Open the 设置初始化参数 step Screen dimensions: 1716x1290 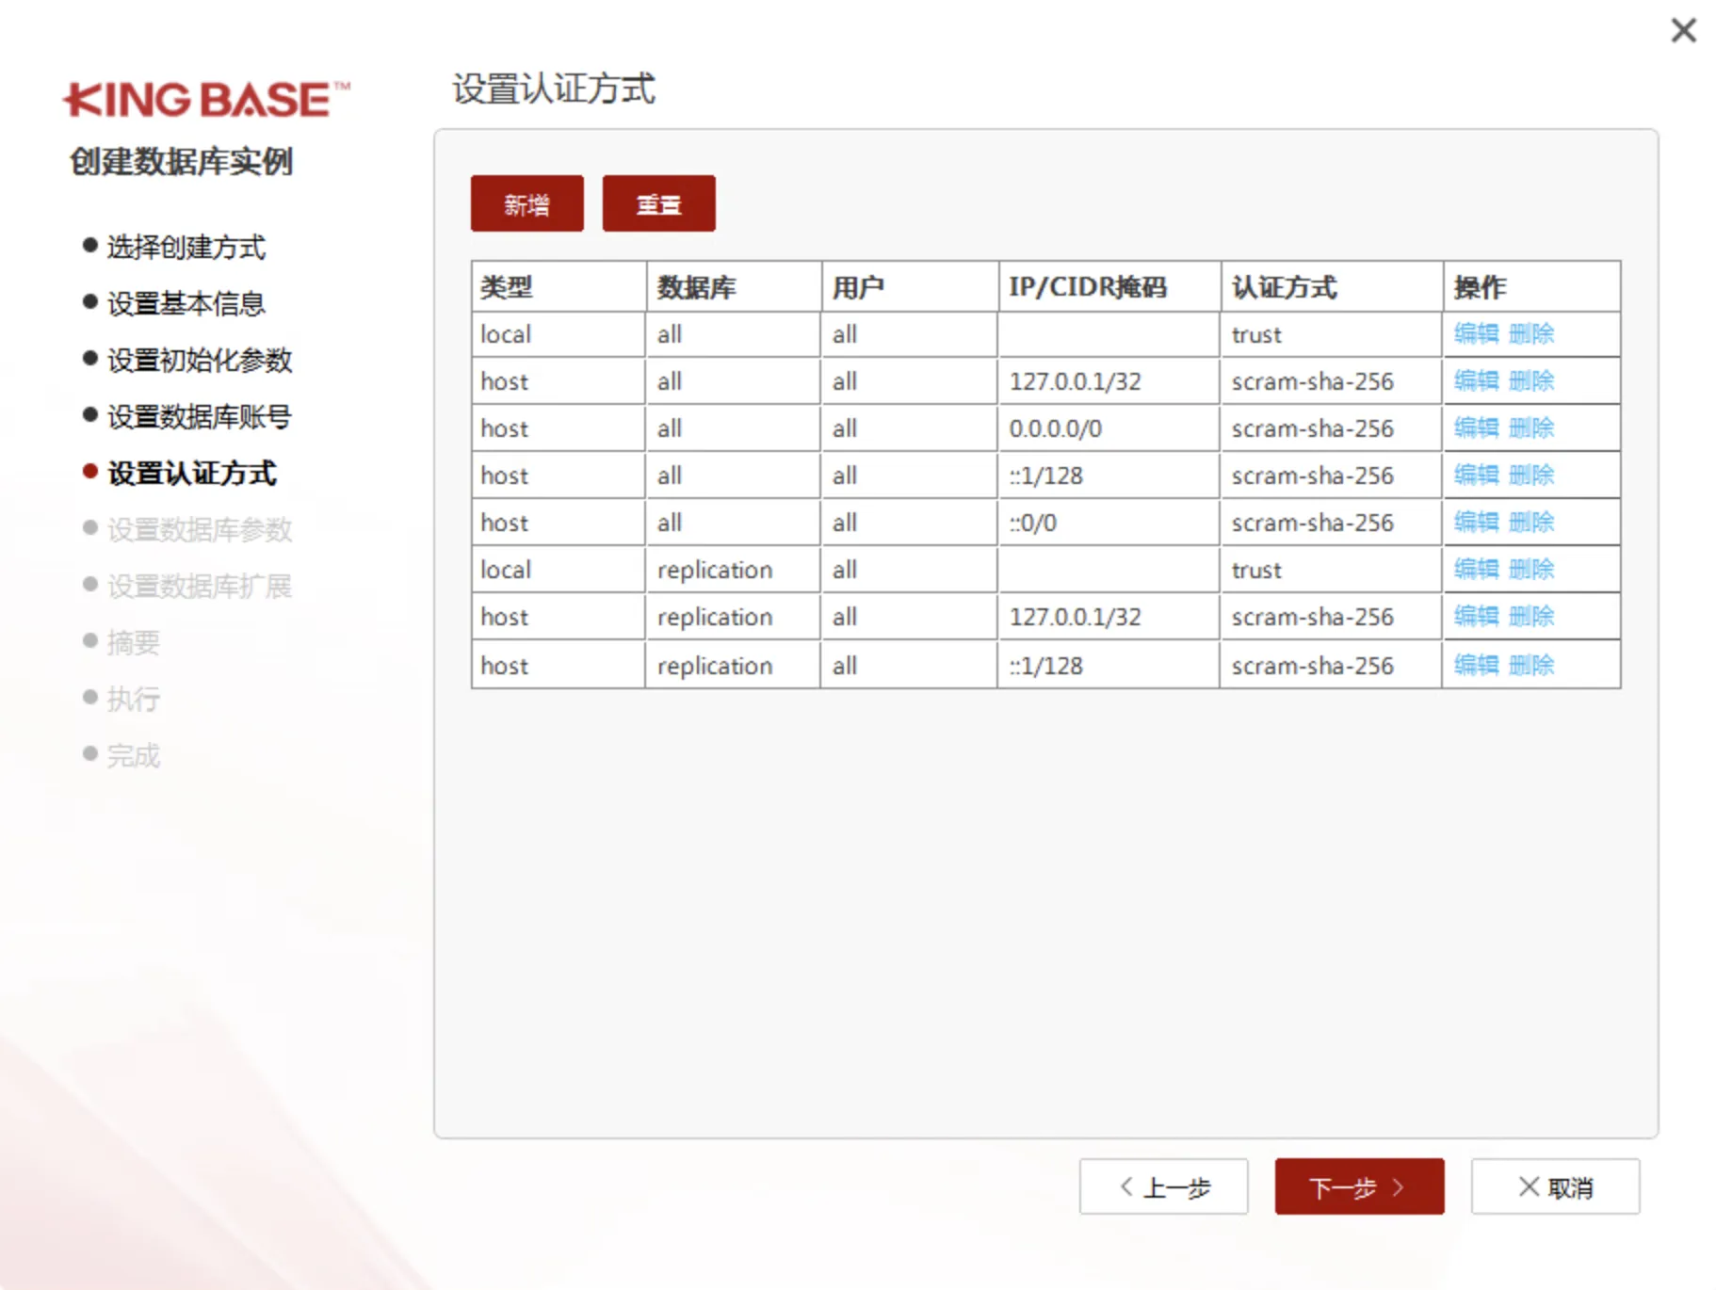(199, 361)
